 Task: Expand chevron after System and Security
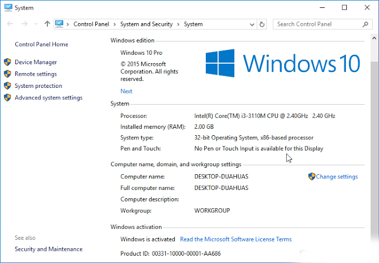[178, 24]
